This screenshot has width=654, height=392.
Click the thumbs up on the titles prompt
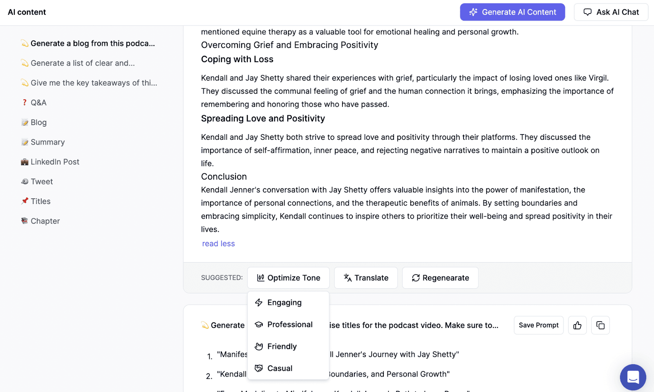(x=577, y=325)
